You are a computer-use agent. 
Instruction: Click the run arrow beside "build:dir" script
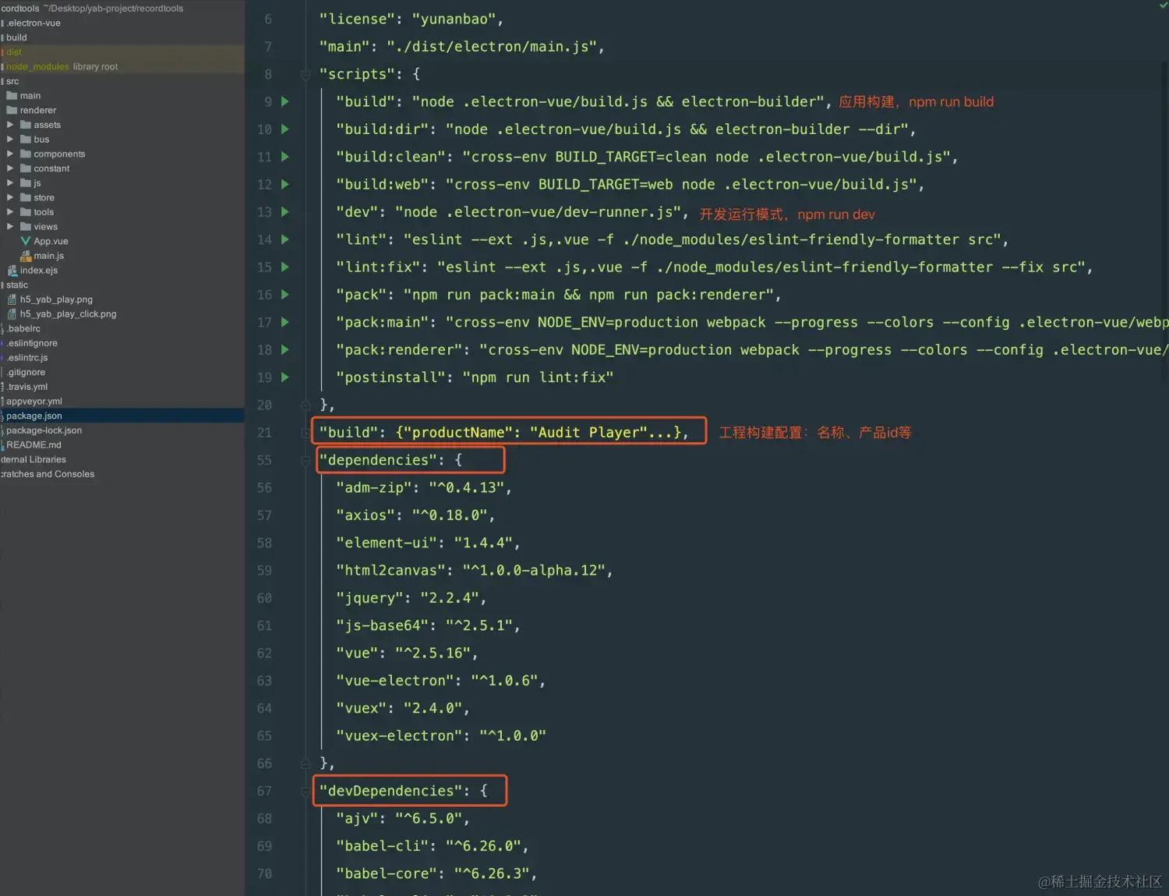pyautogui.click(x=284, y=129)
